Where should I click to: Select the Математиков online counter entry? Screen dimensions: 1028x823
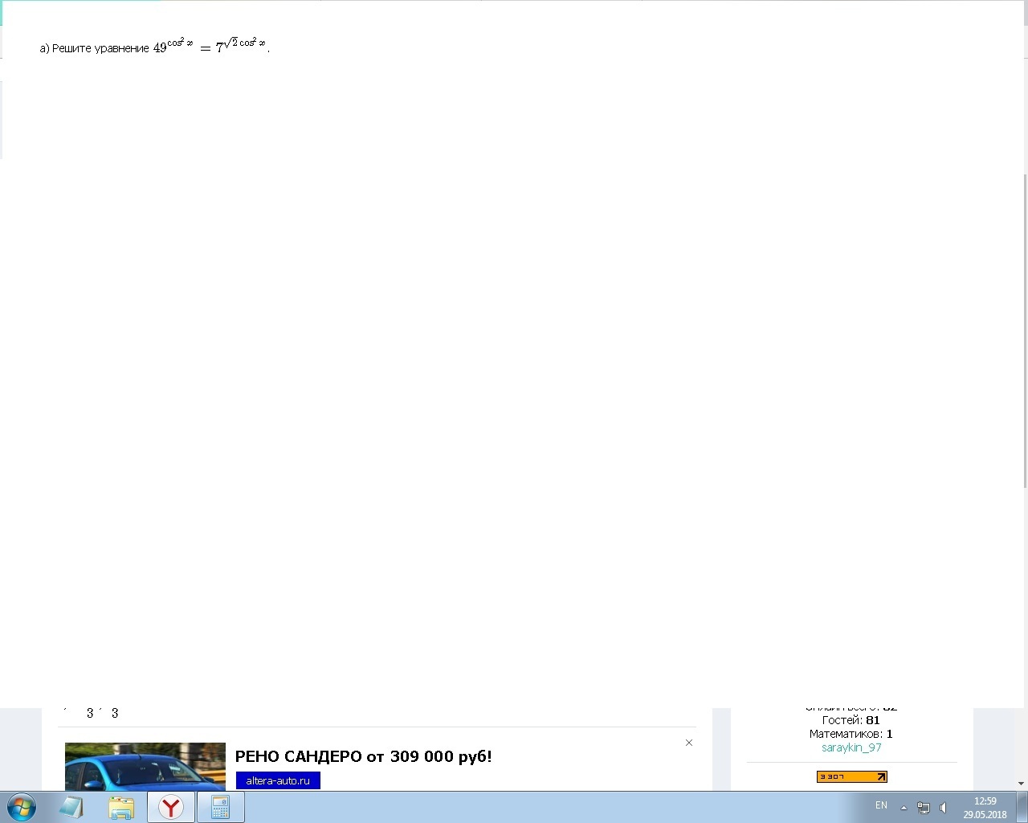tap(847, 733)
